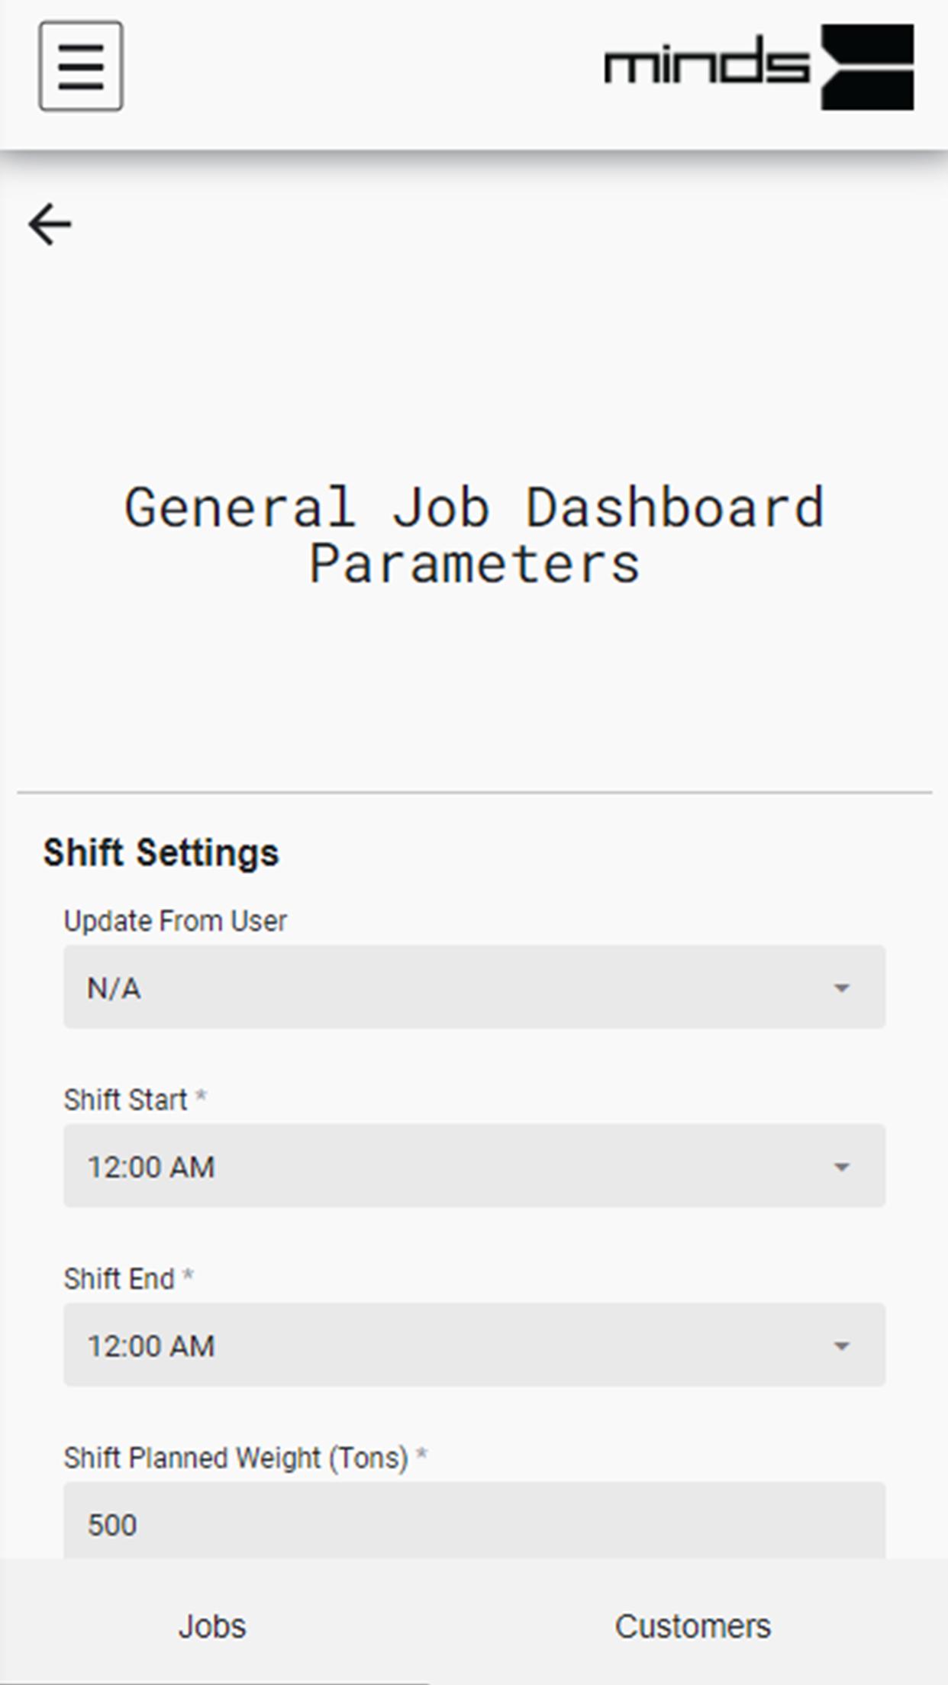Image resolution: width=948 pixels, height=1685 pixels.
Task: Switch to the Customers tab
Action: (x=693, y=1626)
